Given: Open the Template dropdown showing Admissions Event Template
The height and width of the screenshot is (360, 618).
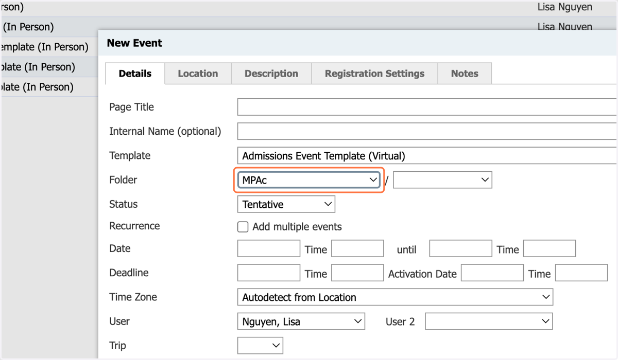Looking at the screenshot, I should [x=427, y=156].
